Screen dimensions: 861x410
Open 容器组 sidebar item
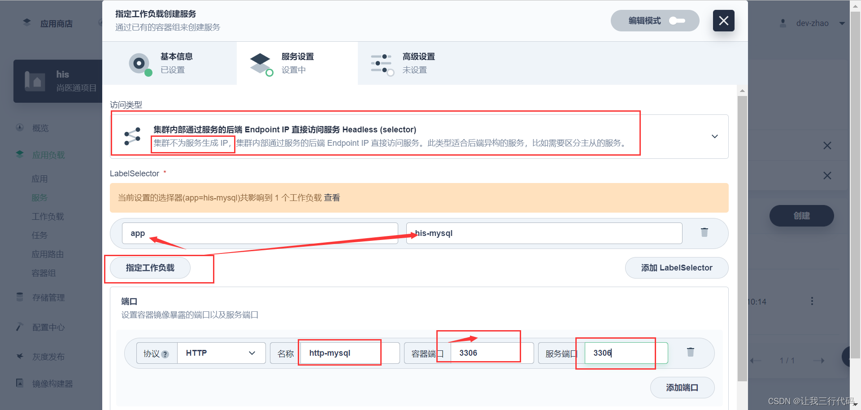pos(43,273)
